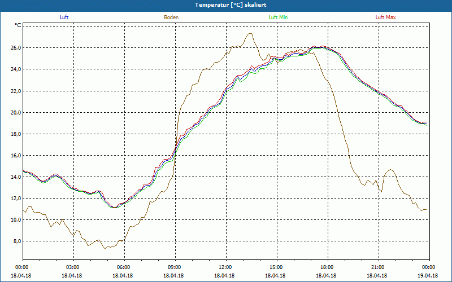Click the Luft legend label
The width and height of the screenshot is (452, 282).
[x=64, y=17]
